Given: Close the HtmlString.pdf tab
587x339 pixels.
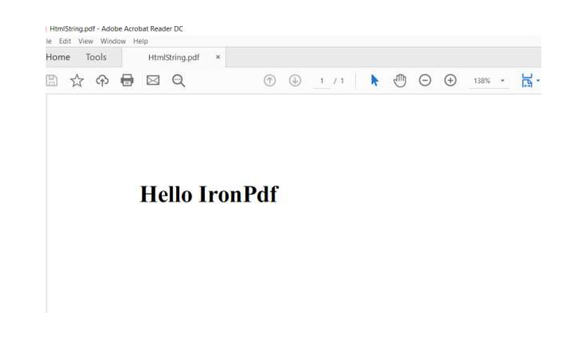Looking at the screenshot, I should pos(218,57).
